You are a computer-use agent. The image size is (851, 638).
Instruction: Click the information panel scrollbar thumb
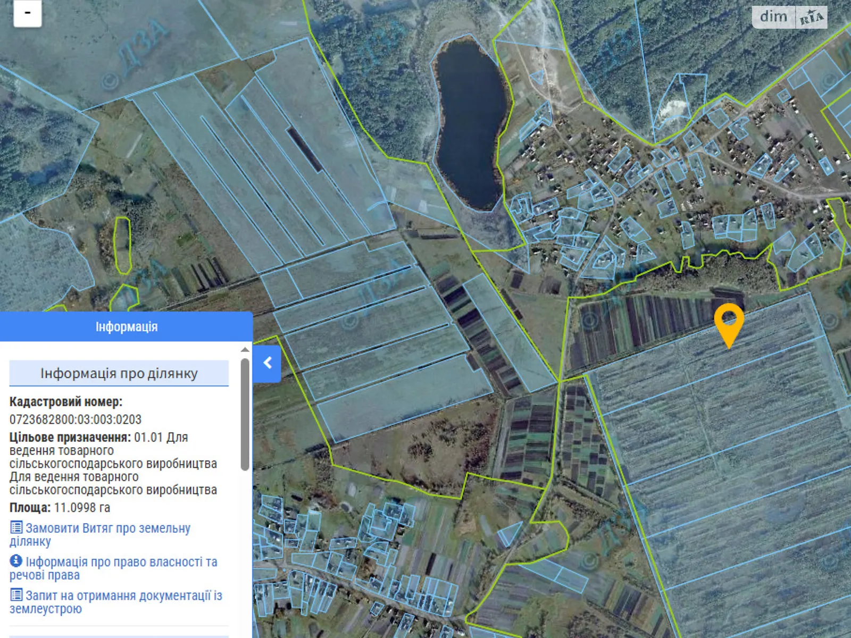(x=245, y=415)
